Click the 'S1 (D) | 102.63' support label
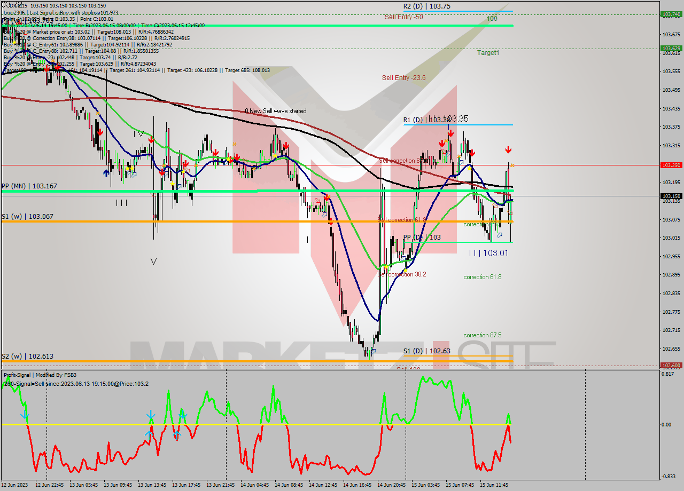The height and width of the screenshot is (491, 684). tap(426, 351)
